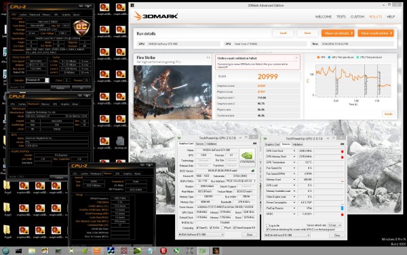Click the NVIDIA logo in GPU-Z
Viewport: 407px width, 255px height.
(247, 157)
